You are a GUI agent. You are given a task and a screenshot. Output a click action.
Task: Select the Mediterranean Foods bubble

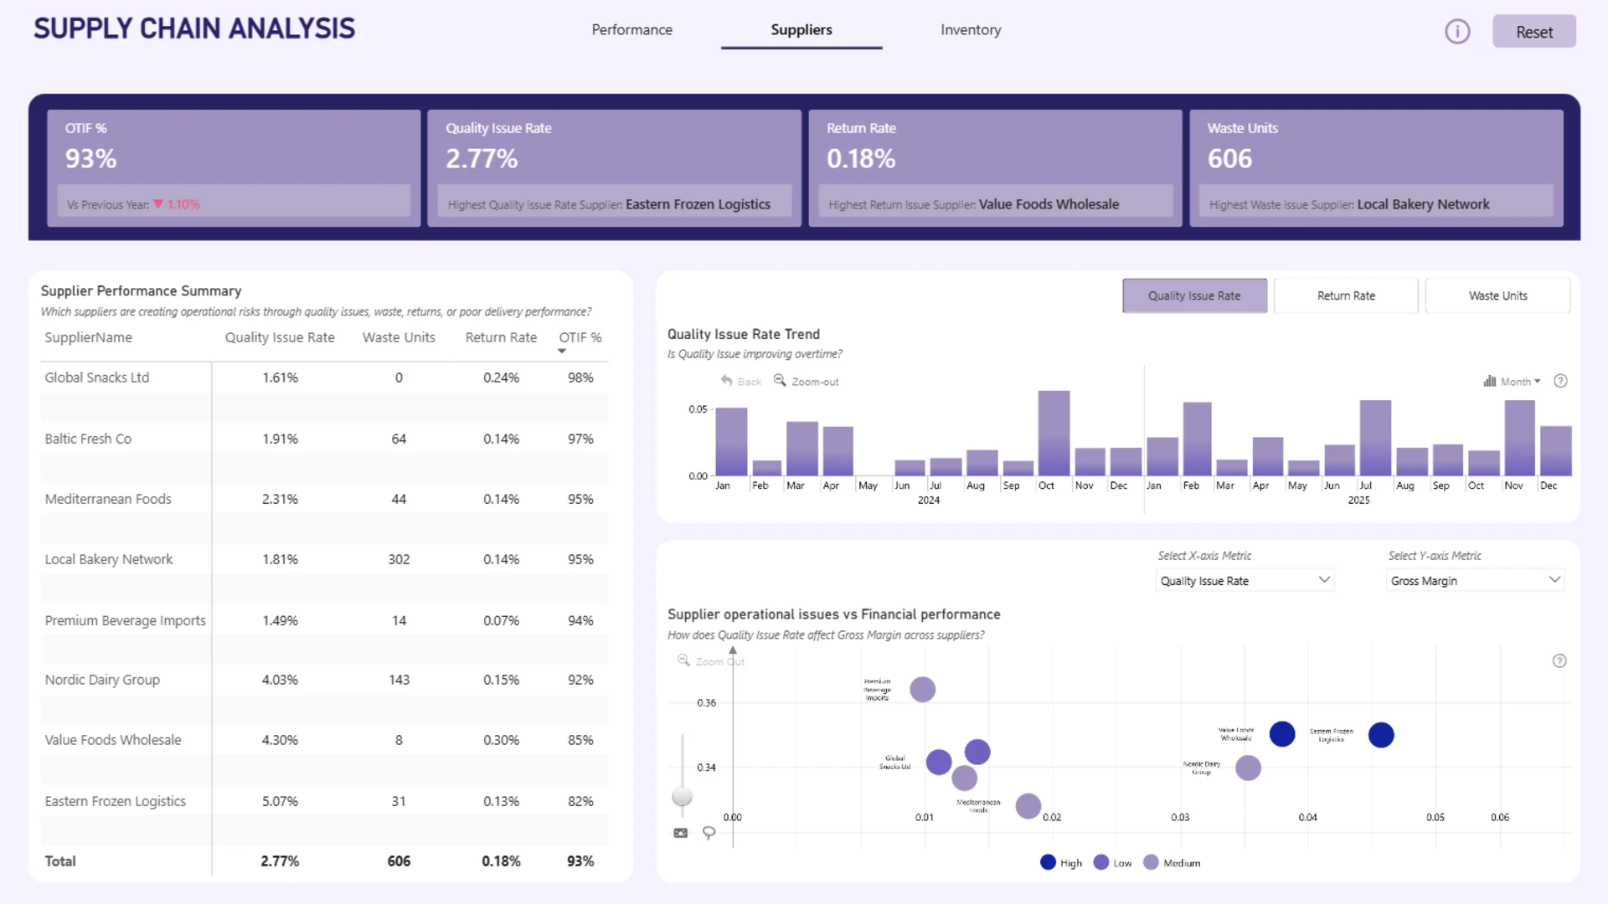1028,806
